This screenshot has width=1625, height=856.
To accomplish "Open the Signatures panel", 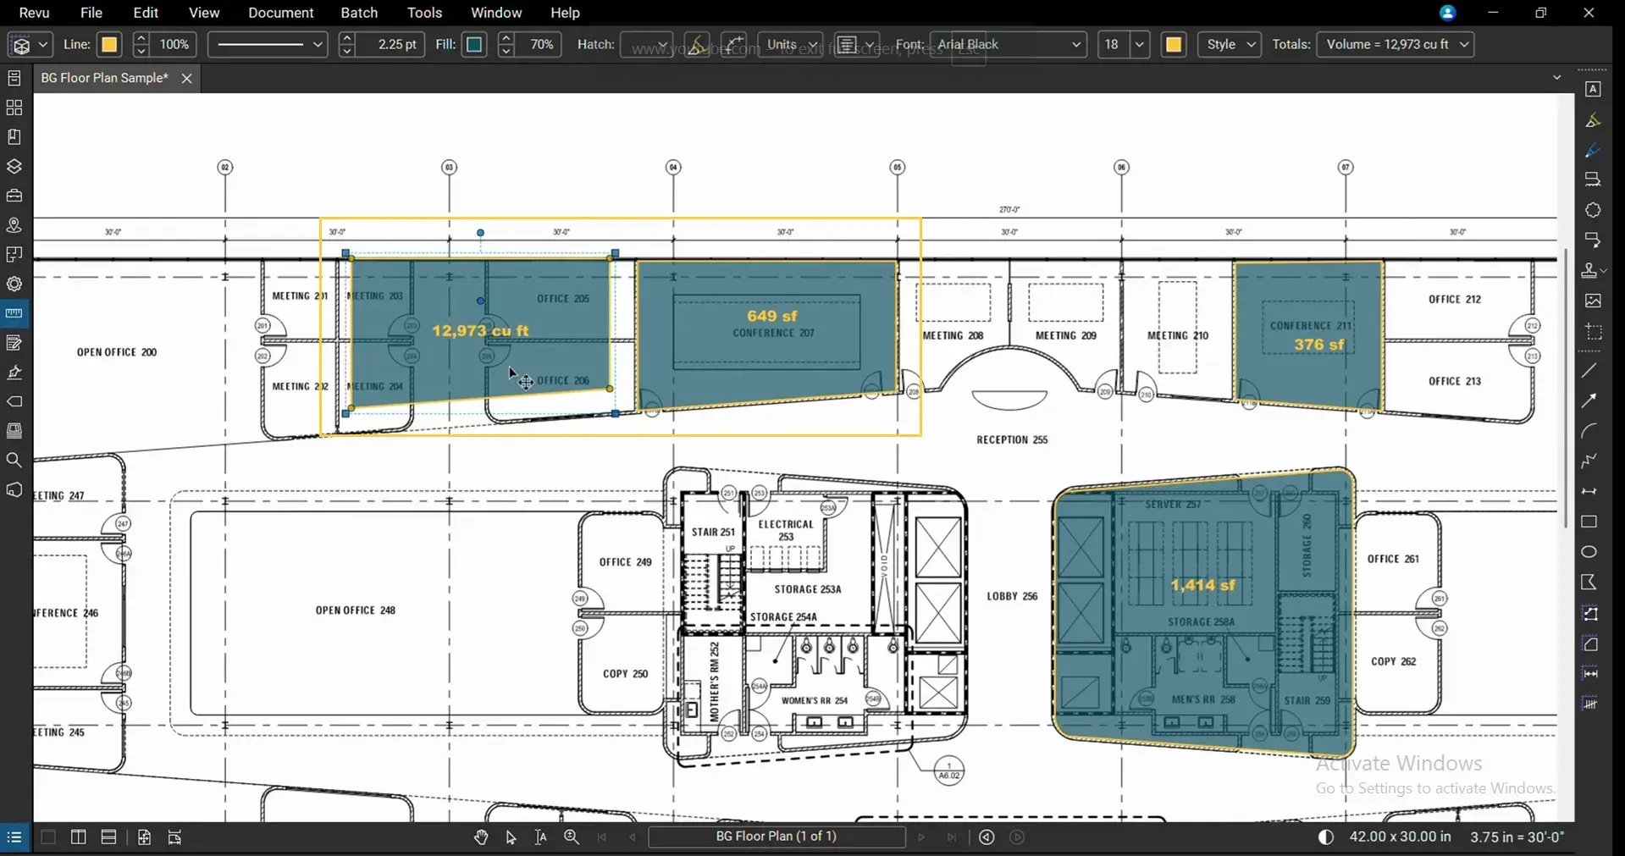I will 14,372.
